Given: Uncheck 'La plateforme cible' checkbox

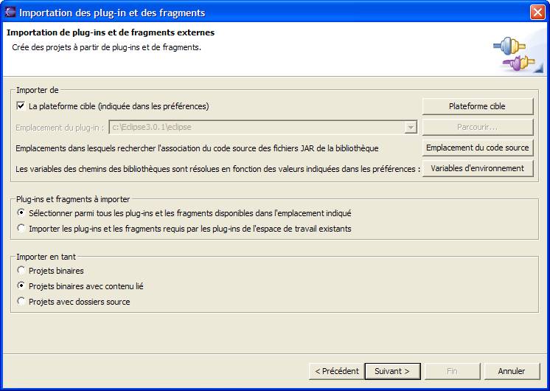Looking at the screenshot, I should click(x=21, y=106).
